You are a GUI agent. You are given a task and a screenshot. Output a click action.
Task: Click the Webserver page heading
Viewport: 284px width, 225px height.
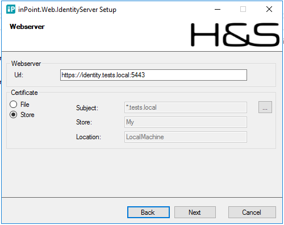click(27, 27)
